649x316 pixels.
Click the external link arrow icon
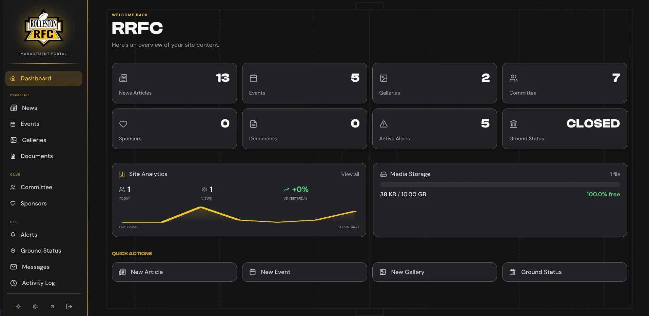pos(52,307)
